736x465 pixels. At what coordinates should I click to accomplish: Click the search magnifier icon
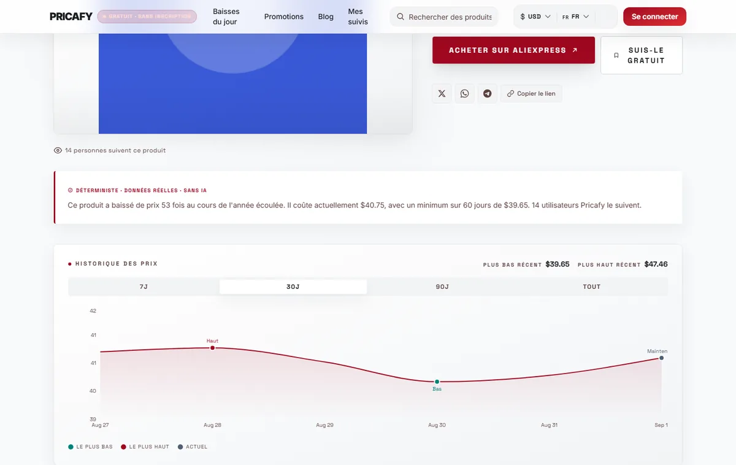[x=401, y=17]
